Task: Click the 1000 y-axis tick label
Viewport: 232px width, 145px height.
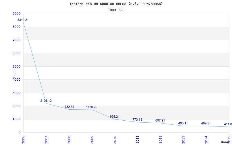Action: [x=16, y=119]
